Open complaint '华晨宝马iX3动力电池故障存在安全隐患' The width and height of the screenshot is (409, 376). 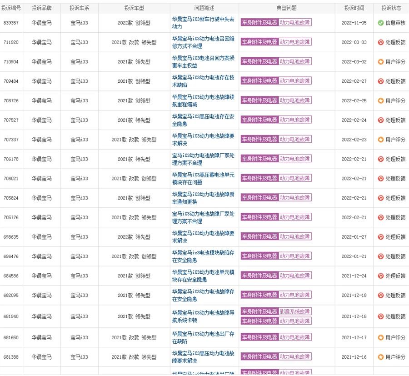(x=203, y=296)
